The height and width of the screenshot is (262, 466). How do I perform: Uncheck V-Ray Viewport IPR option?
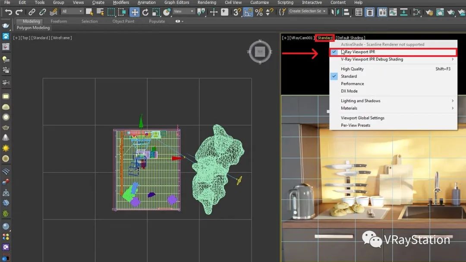click(x=358, y=52)
